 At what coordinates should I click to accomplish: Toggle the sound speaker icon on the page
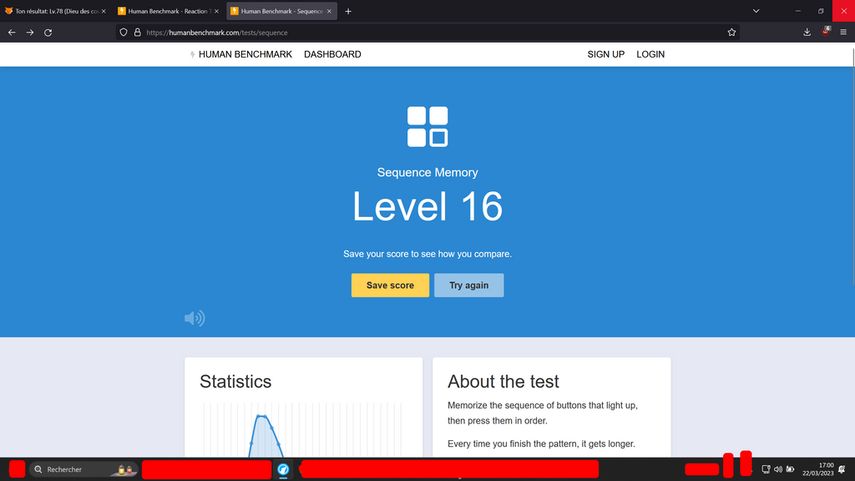pyautogui.click(x=195, y=318)
